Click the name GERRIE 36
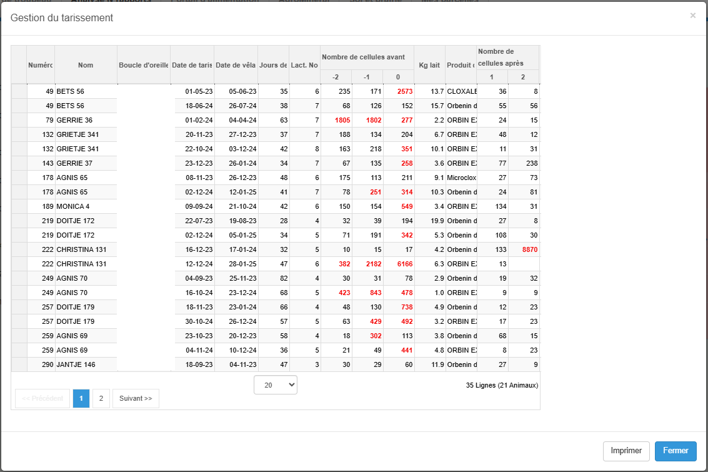The height and width of the screenshot is (472, 708). 74,120
